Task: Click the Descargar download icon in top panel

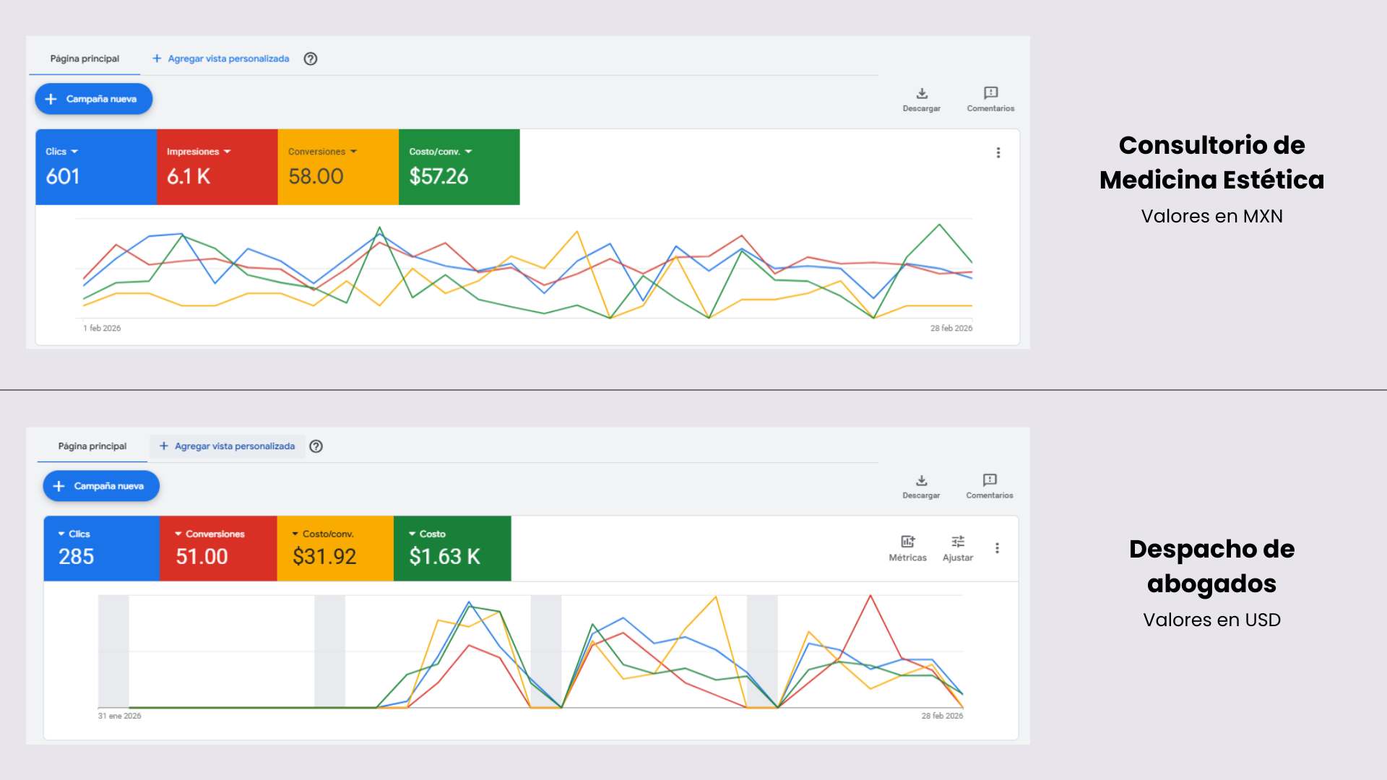Action: click(922, 93)
